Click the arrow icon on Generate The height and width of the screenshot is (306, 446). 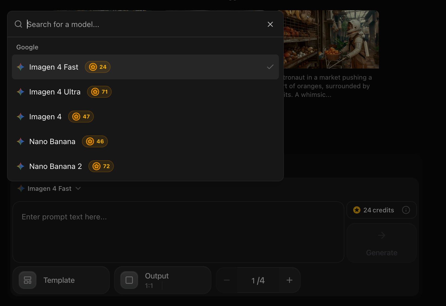[382, 235]
